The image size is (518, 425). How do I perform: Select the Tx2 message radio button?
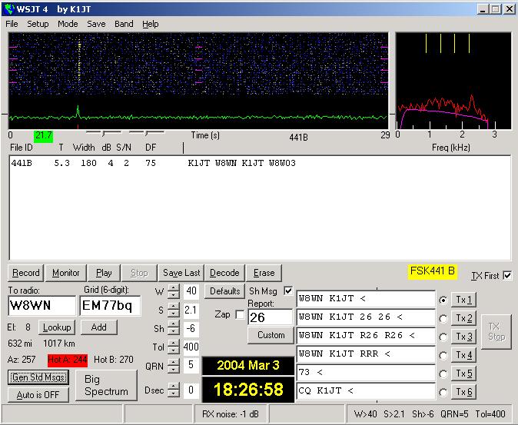[x=443, y=319]
